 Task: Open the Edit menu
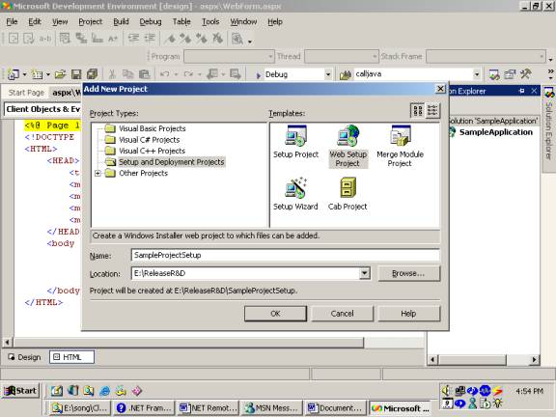[x=35, y=21]
